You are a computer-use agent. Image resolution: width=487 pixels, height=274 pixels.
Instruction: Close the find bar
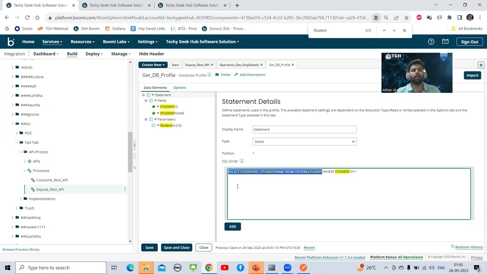pos(404,30)
